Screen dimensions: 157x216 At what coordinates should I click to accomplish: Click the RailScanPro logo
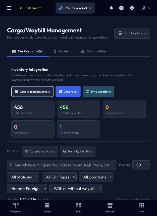[x=31, y=8]
